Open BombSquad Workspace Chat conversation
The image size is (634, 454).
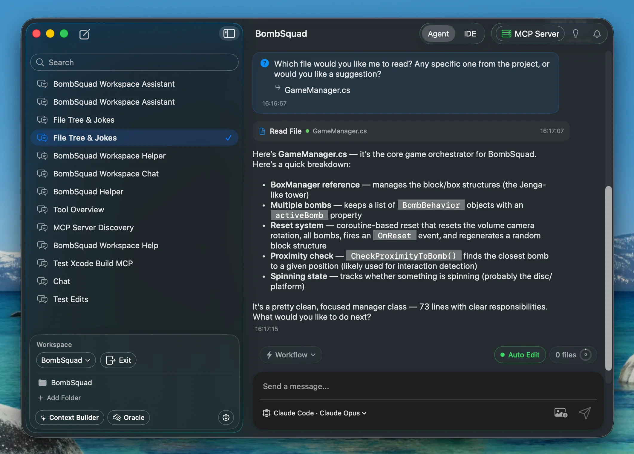tap(134, 173)
